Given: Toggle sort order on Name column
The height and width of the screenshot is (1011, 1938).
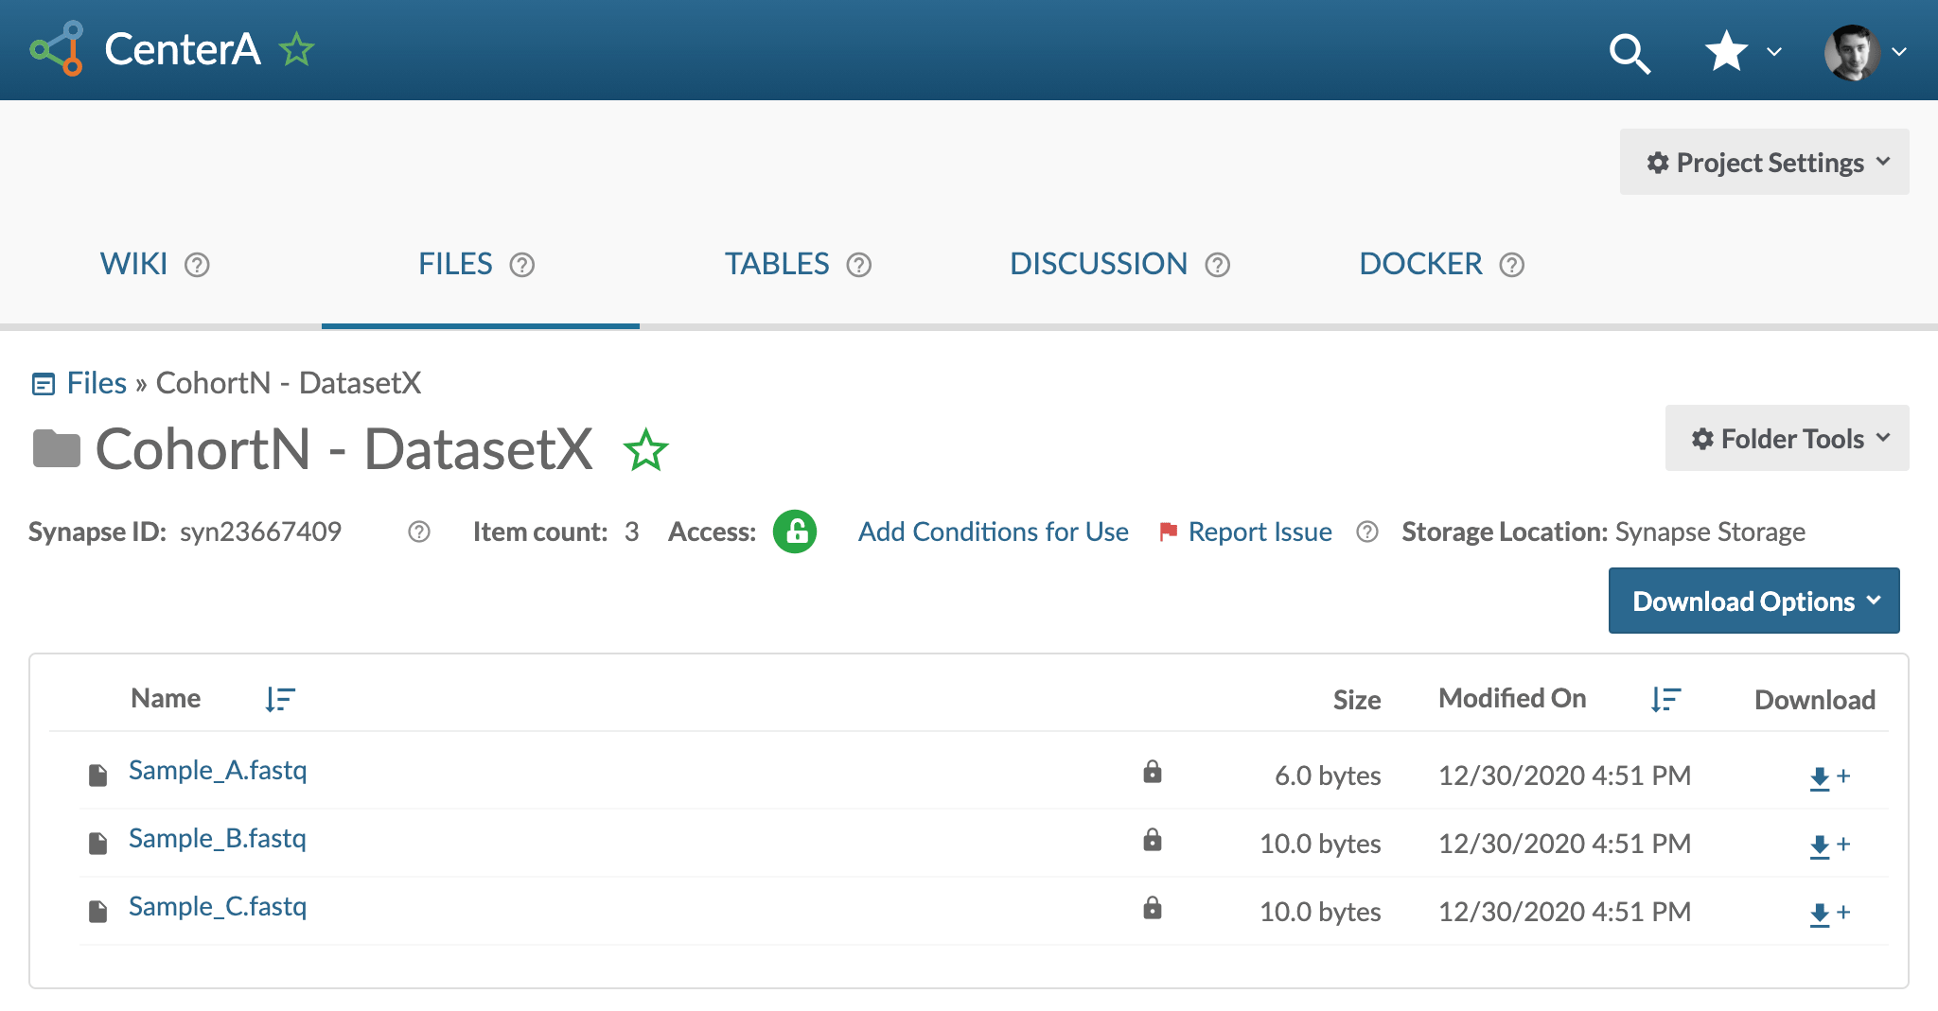Looking at the screenshot, I should point(280,700).
